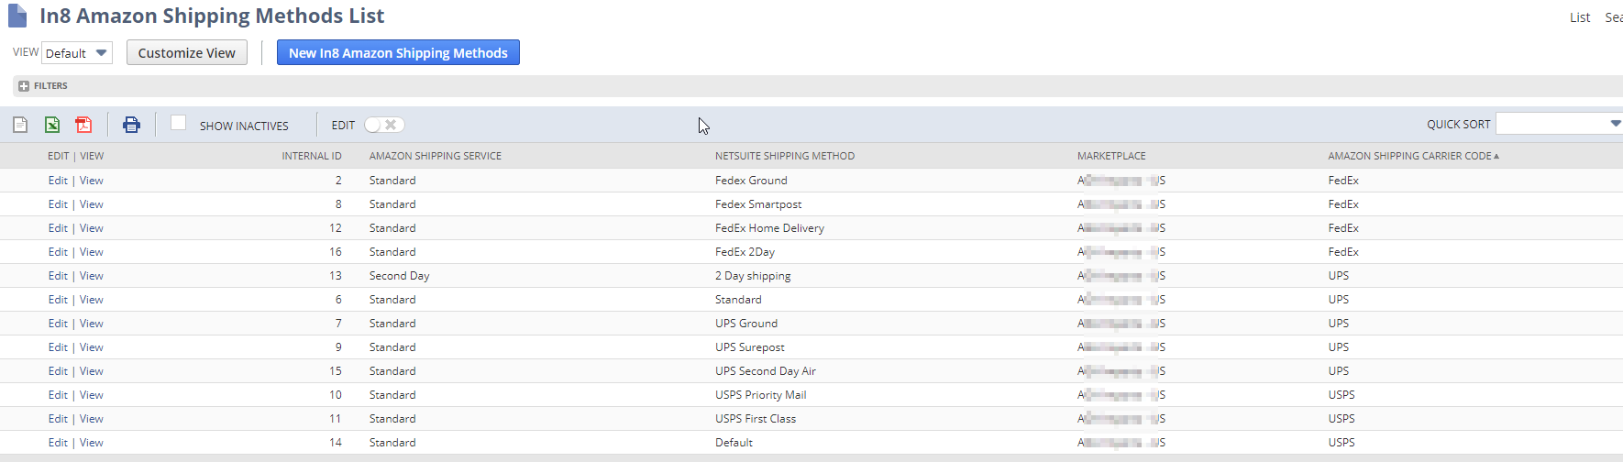Expand the Filters section
Viewport: 1623px width, 462px height.
click(x=50, y=86)
